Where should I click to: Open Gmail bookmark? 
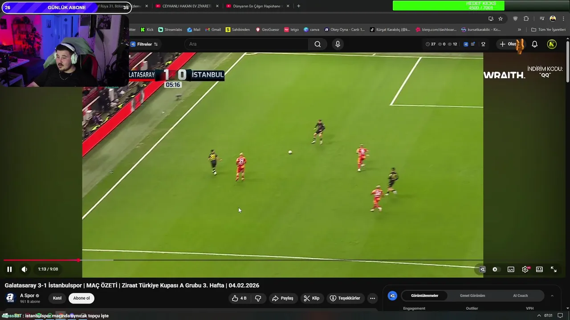[x=213, y=30]
